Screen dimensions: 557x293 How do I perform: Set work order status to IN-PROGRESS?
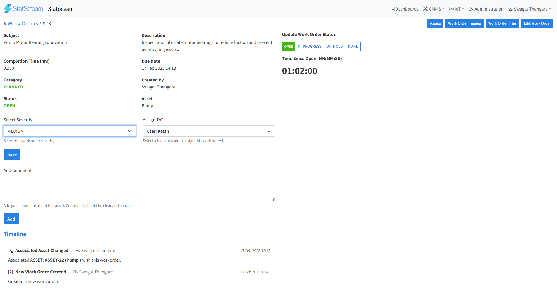click(309, 47)
